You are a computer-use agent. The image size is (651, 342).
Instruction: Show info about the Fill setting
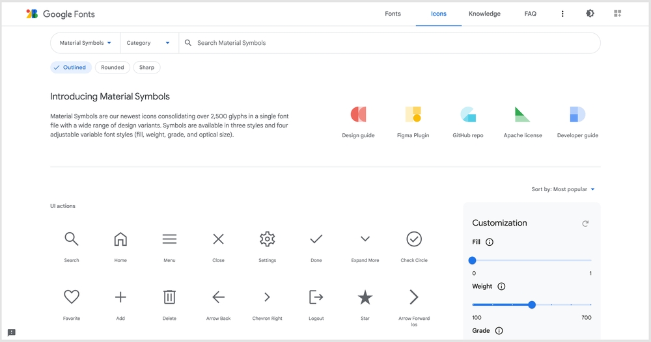[490, 242]
